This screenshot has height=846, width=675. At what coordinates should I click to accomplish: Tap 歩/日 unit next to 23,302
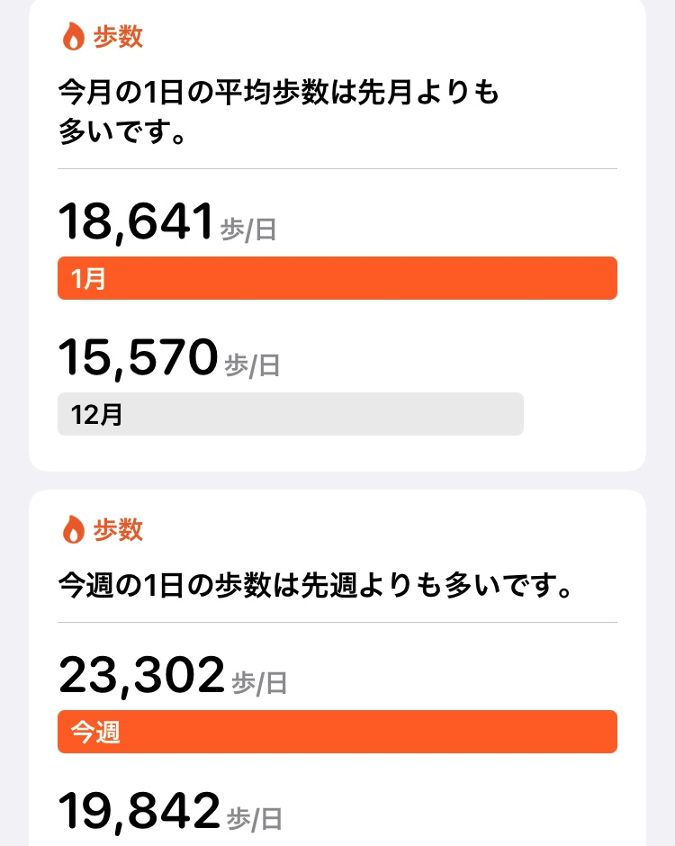click(259, 683)
